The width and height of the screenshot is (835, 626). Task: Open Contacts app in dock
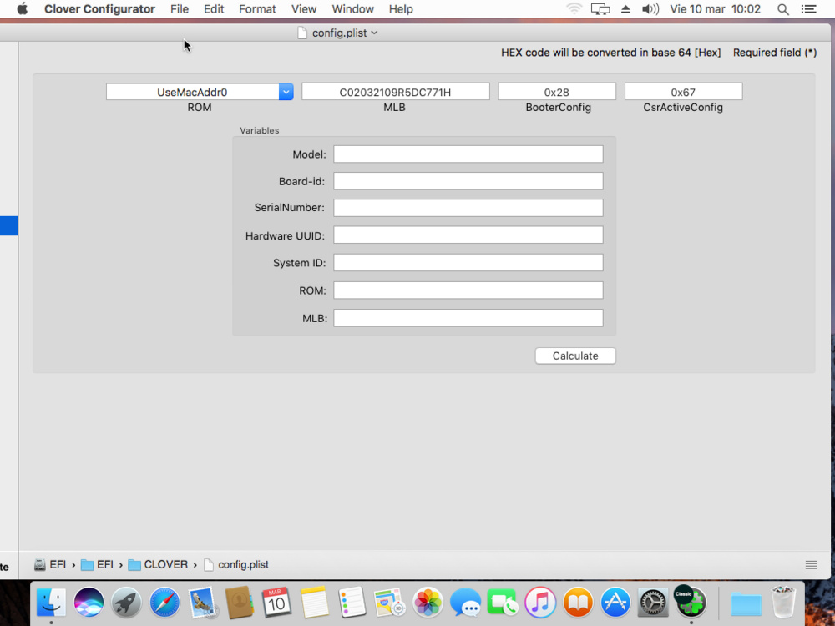[x=239, y=602]
